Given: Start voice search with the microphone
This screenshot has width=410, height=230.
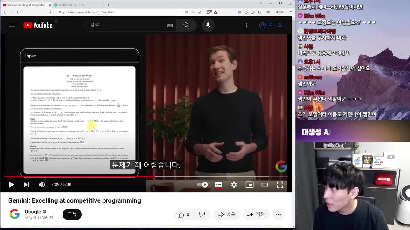Looking at the screenshot, I should [x=208, y=25].
